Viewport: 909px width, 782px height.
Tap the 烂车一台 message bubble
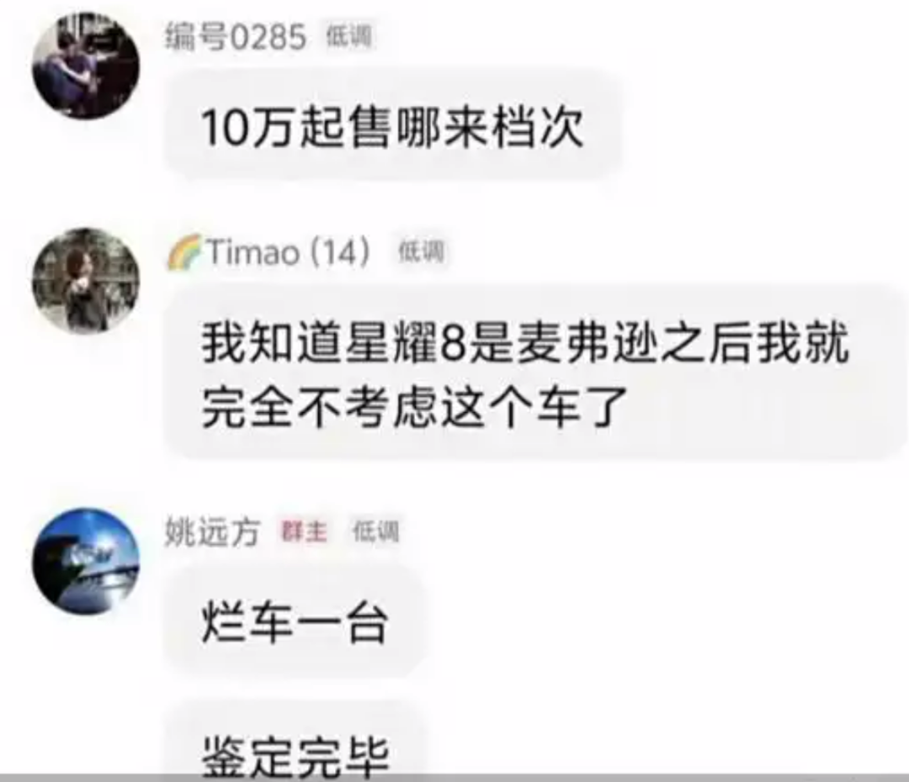295,622
